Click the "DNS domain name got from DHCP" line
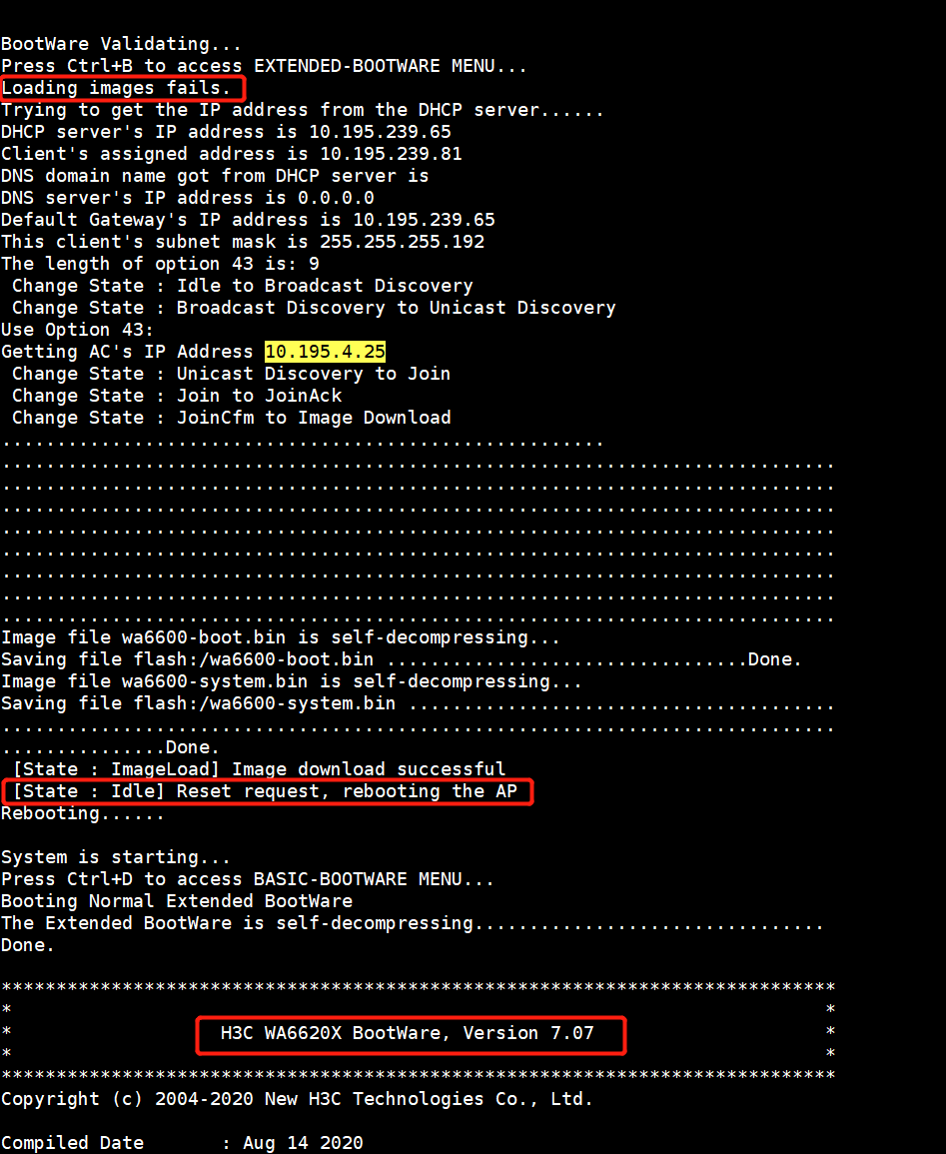This screenshot has width=946, height=1154. pyautogui.click(x=214, y=177)
